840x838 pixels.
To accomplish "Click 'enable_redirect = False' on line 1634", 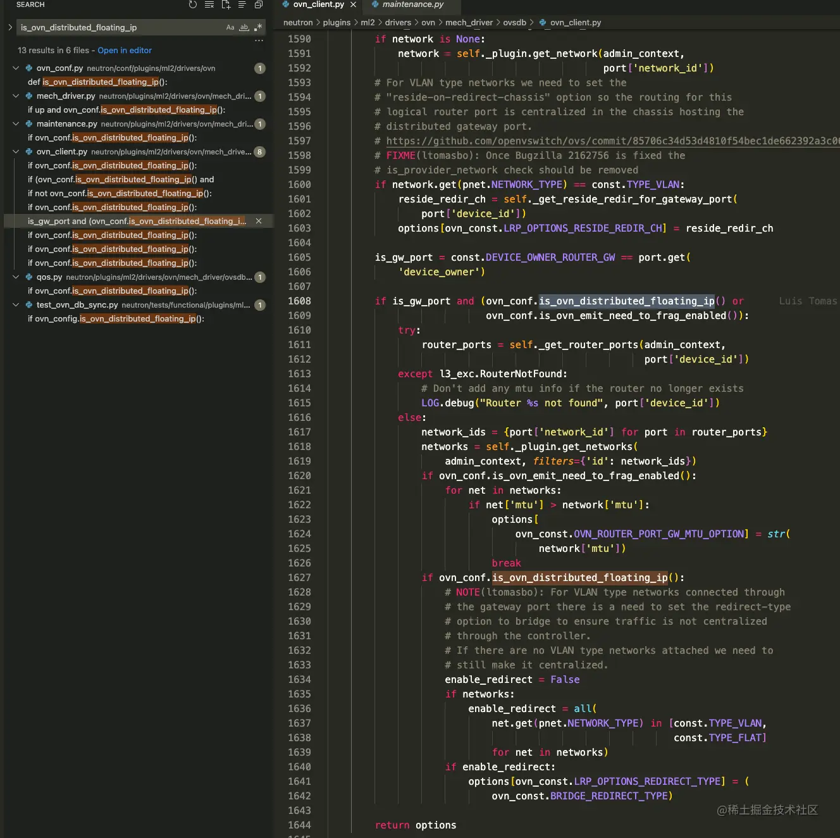I will (512, 679).
